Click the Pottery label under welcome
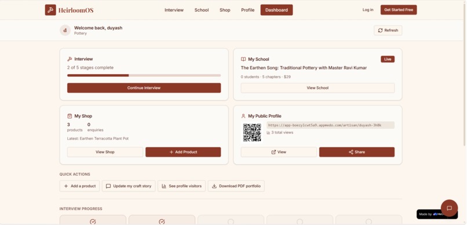 pyautogui.click(x=81, y=34)
